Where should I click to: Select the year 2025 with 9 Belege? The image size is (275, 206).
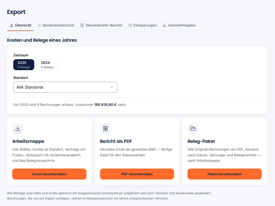coord(24,65)
